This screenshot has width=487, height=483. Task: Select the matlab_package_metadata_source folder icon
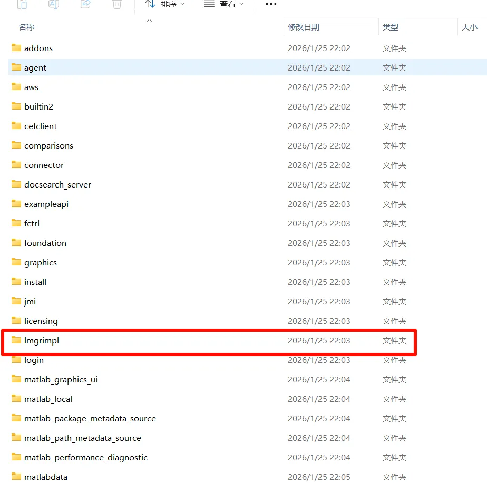pyautogui.click(x=16, y=418)
